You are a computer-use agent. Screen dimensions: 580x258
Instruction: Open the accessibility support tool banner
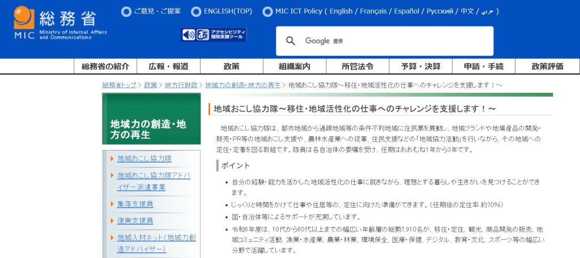click(x=214, y=35)
